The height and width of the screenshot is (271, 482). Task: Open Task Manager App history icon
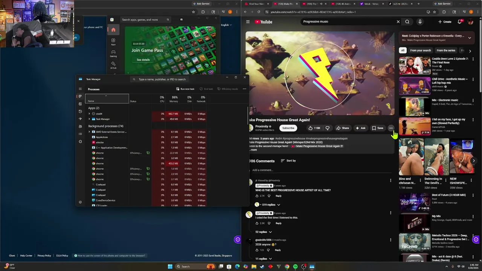point(80,111)
